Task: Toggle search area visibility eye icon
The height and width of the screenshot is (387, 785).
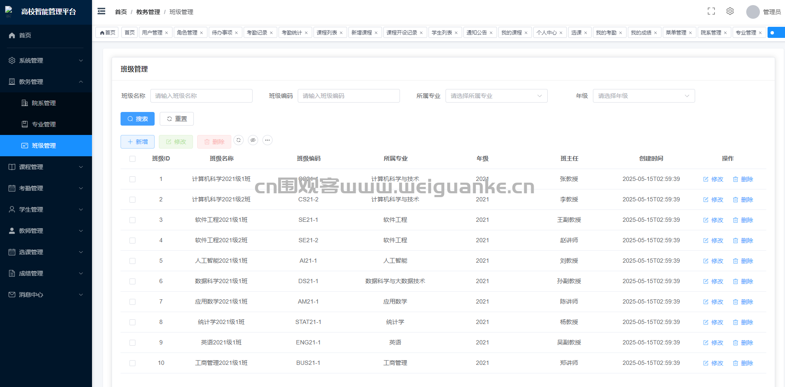Action: 253,140
